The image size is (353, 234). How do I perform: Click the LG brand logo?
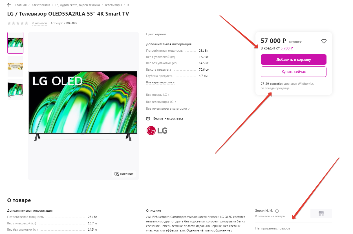[157, 130]
